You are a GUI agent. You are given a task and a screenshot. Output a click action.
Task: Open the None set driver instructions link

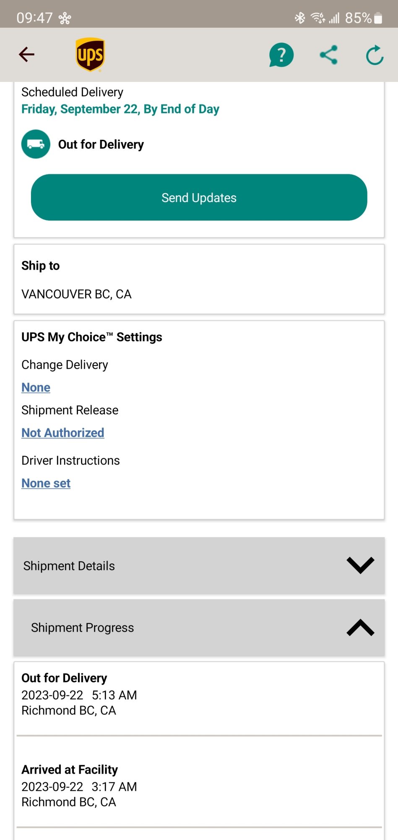pos(46,483)
